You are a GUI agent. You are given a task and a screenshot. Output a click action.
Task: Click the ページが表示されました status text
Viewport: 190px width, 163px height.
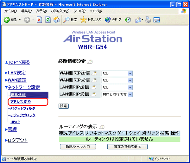click(22, 159)
